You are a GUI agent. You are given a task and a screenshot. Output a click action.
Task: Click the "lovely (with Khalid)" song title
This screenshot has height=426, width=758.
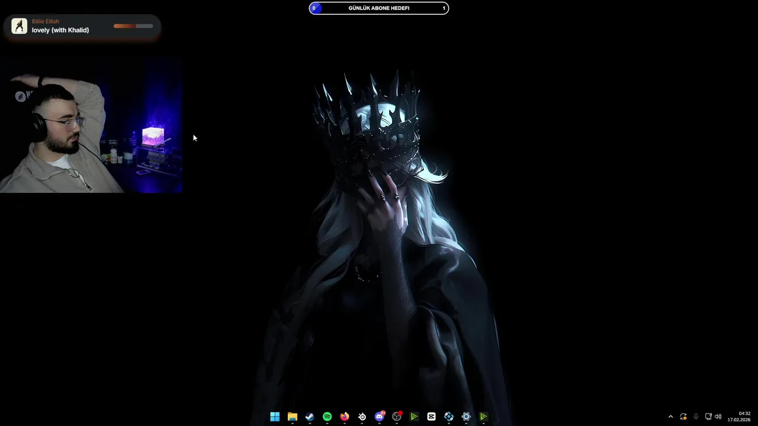coord(60,30)
